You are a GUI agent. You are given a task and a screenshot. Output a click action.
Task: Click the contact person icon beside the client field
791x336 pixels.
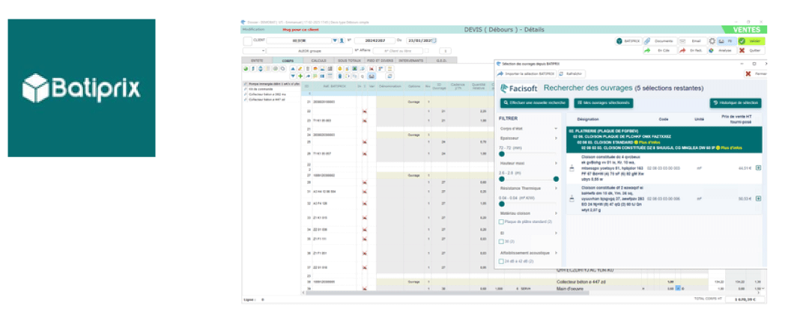point(342,40)
